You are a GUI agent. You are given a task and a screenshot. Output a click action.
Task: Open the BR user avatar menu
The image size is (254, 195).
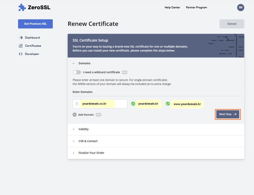[x=241, y=7]
